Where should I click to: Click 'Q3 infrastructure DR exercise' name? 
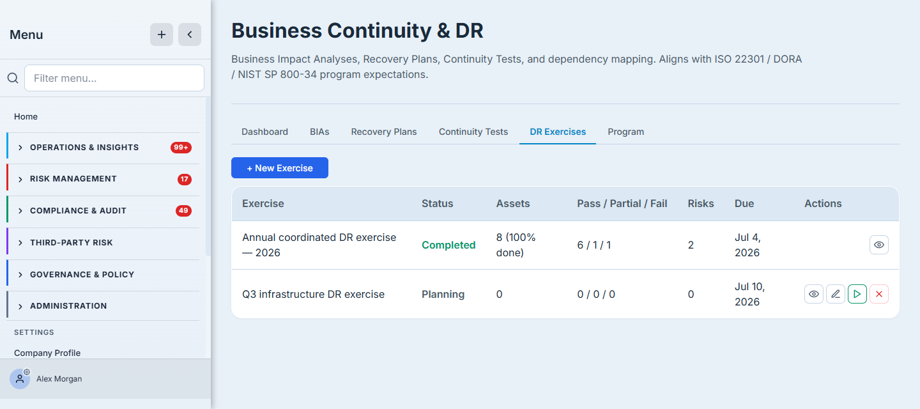(x=313, y=295)
